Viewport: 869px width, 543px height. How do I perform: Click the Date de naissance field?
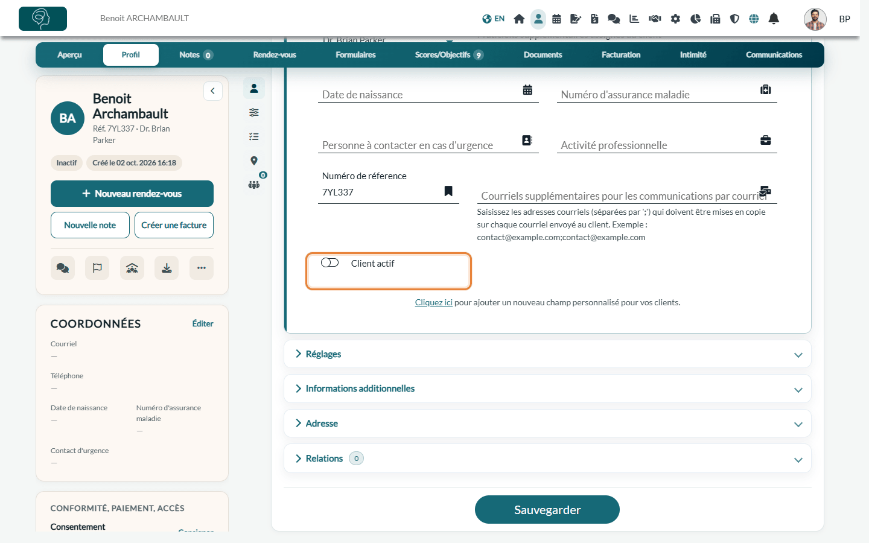(x=428, y=94)
